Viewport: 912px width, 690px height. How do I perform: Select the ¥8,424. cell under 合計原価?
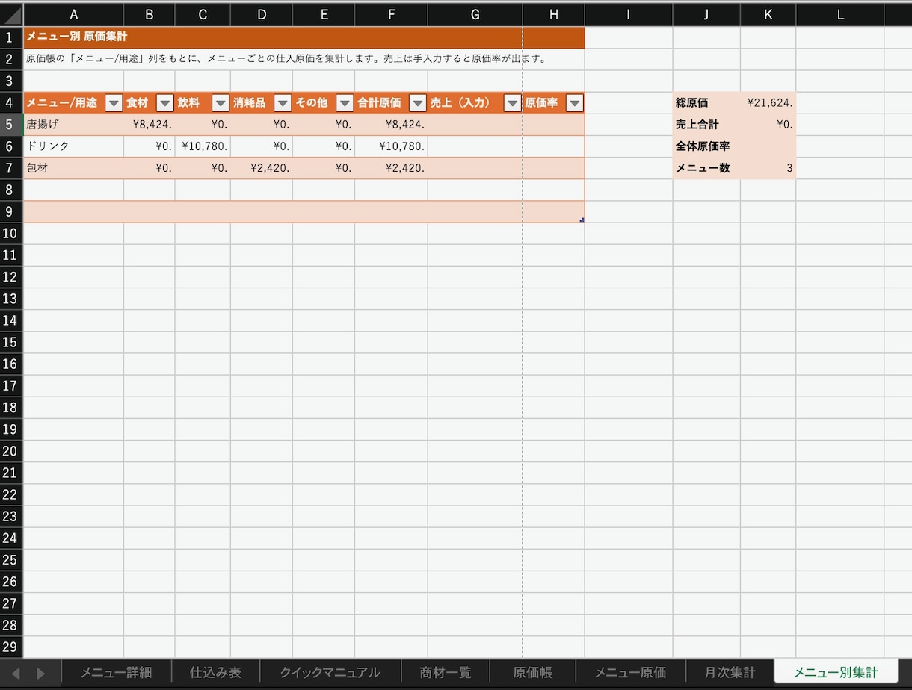click(391, 125)
